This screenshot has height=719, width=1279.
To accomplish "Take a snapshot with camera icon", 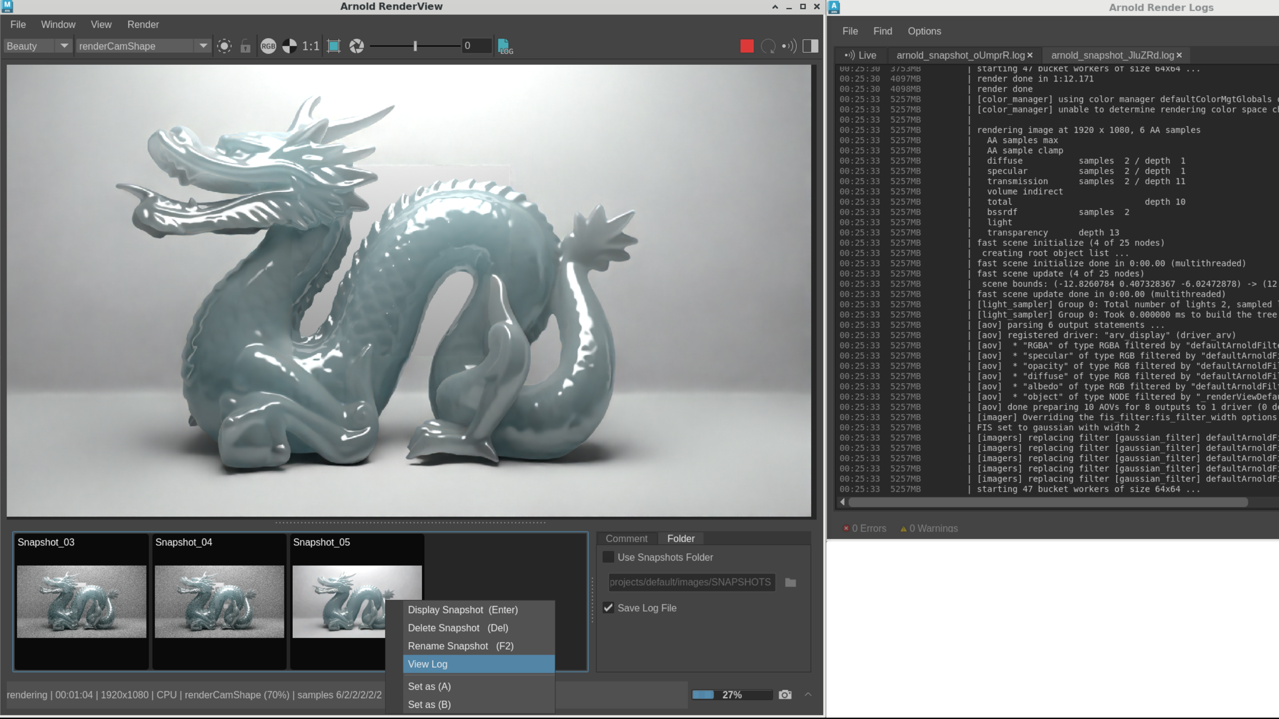I will pos(785,694).
